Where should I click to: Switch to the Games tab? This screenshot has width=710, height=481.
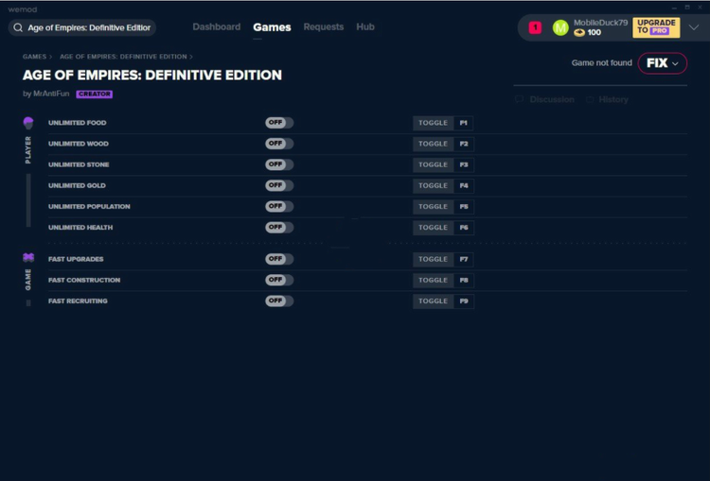click(272, 27)
